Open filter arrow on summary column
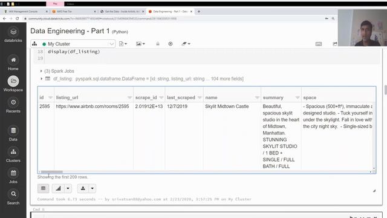387x218 pixels. 298,97
